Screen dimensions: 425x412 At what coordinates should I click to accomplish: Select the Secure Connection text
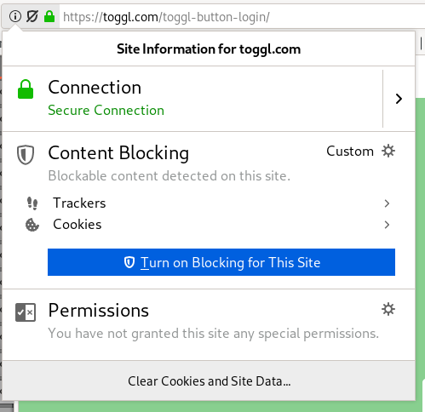click(106, 110)
